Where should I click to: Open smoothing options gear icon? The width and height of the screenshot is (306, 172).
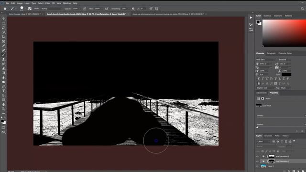[133, 9]
